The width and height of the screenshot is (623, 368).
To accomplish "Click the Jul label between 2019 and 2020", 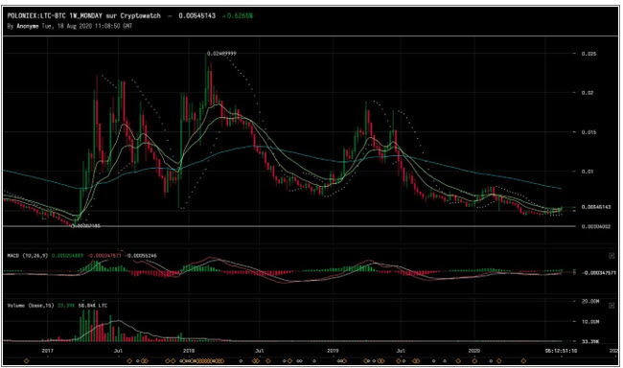I will coord(401,351).
